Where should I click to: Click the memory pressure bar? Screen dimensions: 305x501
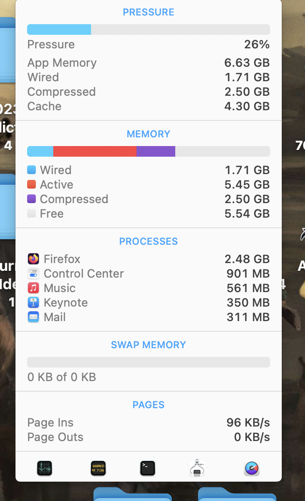click(x=148, y=29)
